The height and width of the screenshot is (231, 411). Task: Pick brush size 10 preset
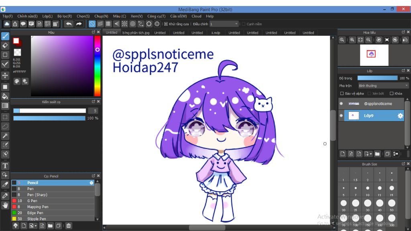click(x=368, y=190)
